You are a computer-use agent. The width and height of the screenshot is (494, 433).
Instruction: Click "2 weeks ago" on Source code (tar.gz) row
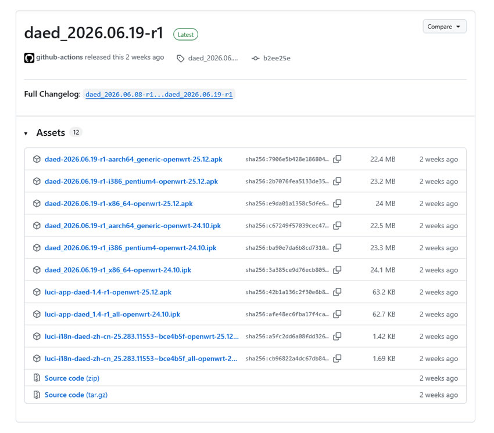439,395
